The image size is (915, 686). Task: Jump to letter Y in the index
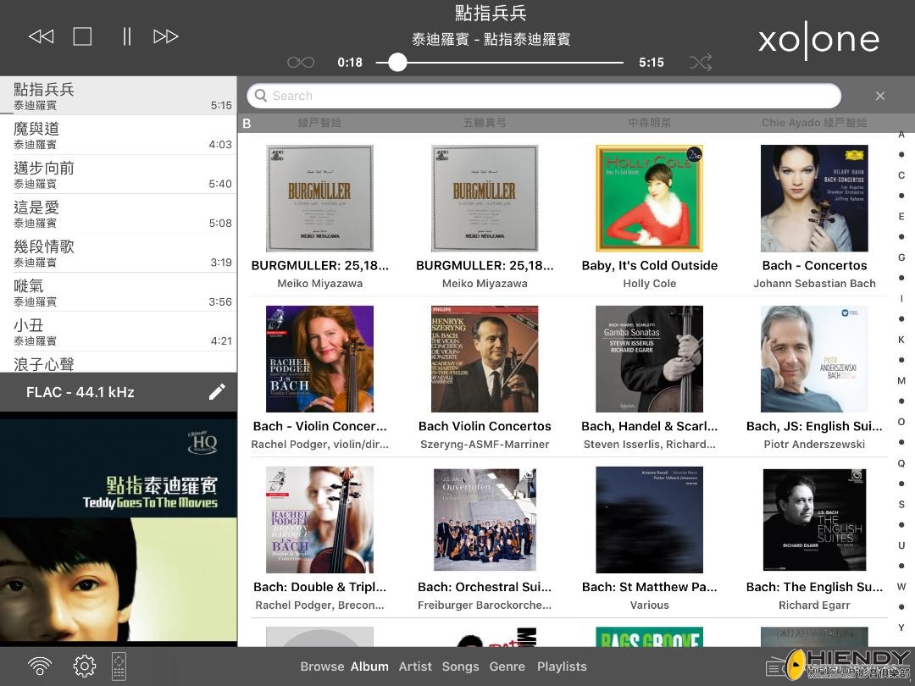pyautogui.click(x=901, y=628)
